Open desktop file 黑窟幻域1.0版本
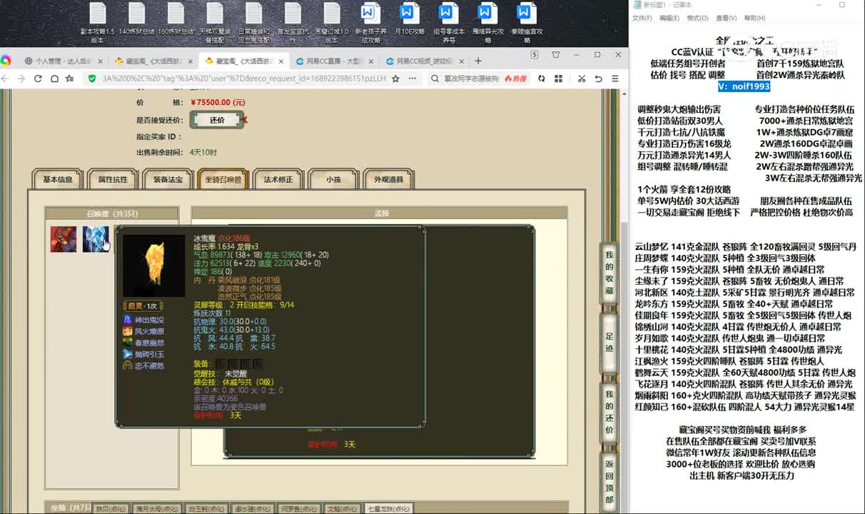The width and height of the screenshot is (865, 514). (x=331, y=22)
